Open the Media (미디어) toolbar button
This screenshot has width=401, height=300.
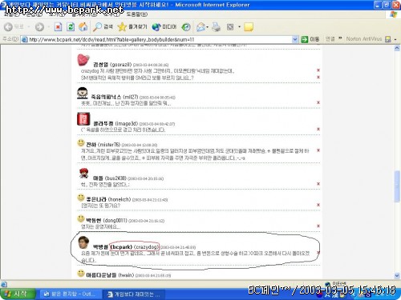pos(164,26)
